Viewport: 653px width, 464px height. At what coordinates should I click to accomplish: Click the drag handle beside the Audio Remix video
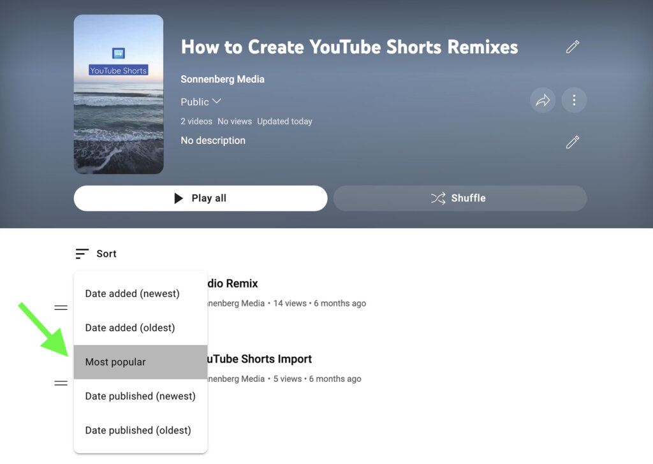click(61, 308)
